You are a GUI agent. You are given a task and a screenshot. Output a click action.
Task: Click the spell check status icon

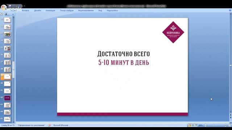[49, 125]
